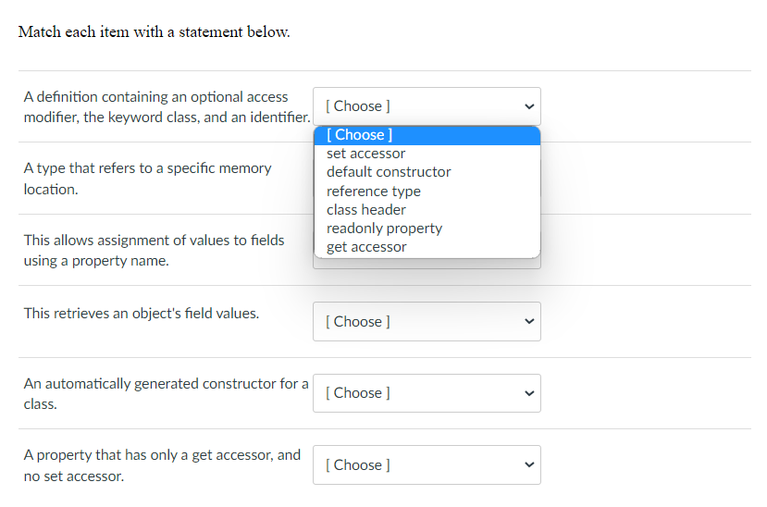767x507 pixels.
Task: Open dropdown for "automatically generated constructor" statement
Action: [426, 393]
